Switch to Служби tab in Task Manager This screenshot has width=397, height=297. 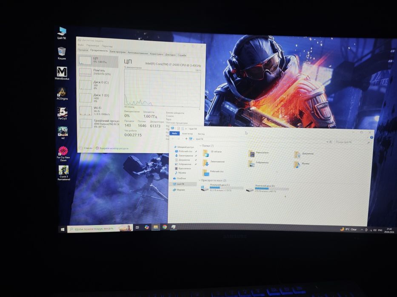click(182, 55)
